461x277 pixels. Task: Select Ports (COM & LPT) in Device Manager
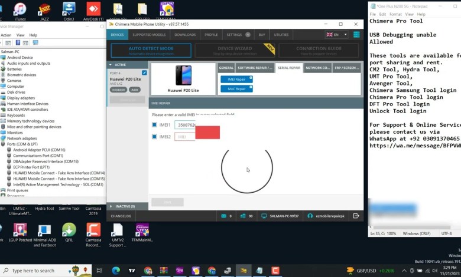pyautogui.click(x=22, y=144)
